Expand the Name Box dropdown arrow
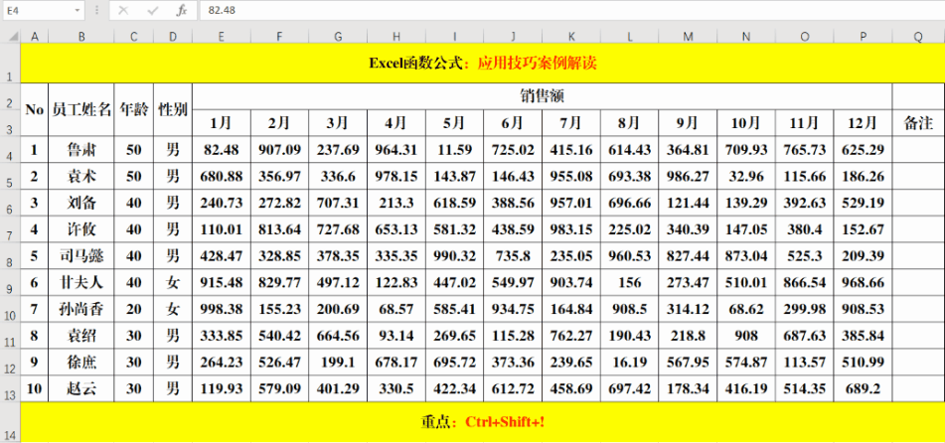The image size is (945, 443). point(78,10)
